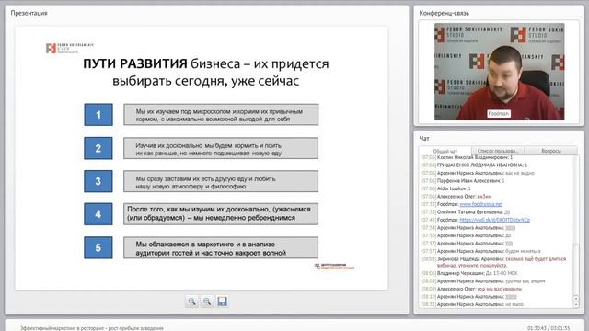This screenshot has width=589, height=331.
Task: Open the www.foodrussia.net chat link
Action: click(480, 204)
